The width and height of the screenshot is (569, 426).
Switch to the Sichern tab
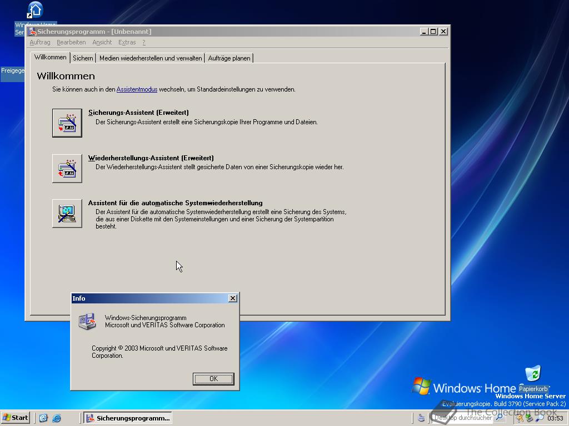(x=83, y=58)
